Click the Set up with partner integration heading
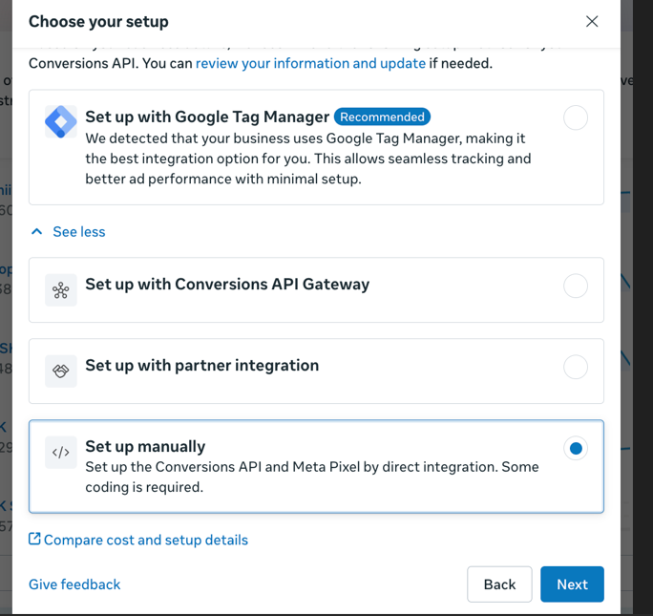This screenshot has width=653, height=616. coord(201,366)
